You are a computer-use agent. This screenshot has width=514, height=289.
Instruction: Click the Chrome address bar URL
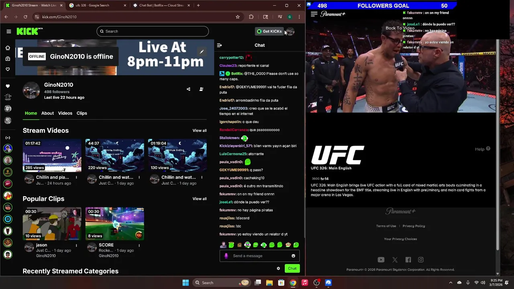(x=59, y=17)
